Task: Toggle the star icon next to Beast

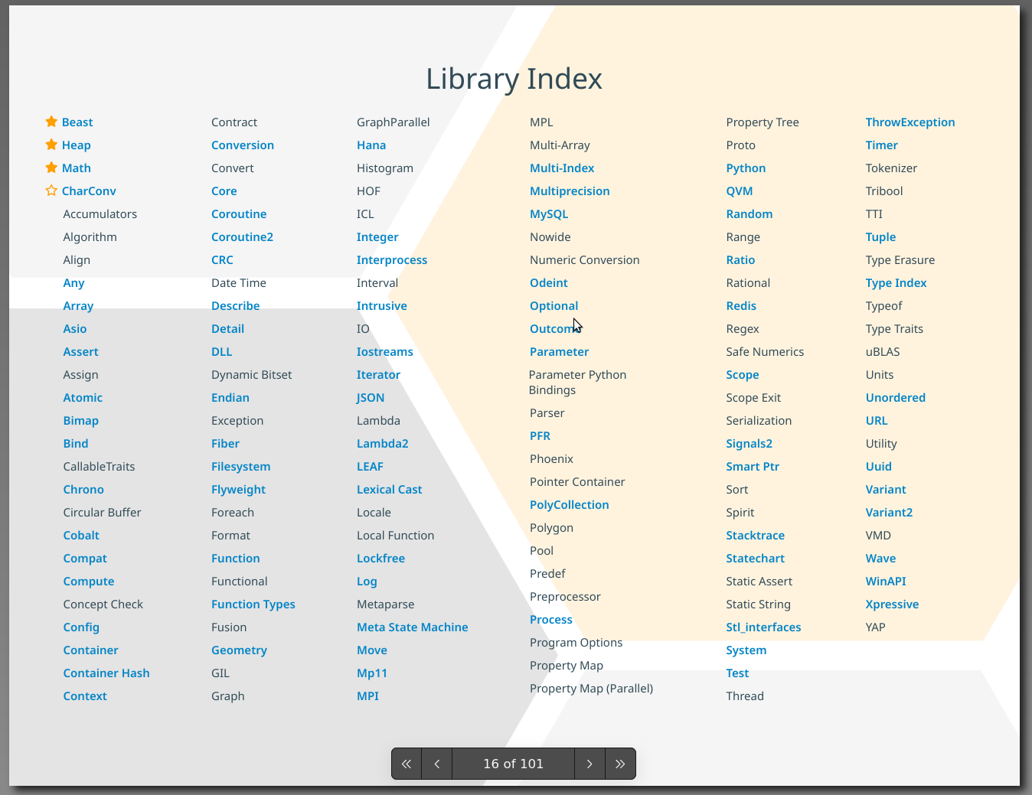Action: (50, 122)
